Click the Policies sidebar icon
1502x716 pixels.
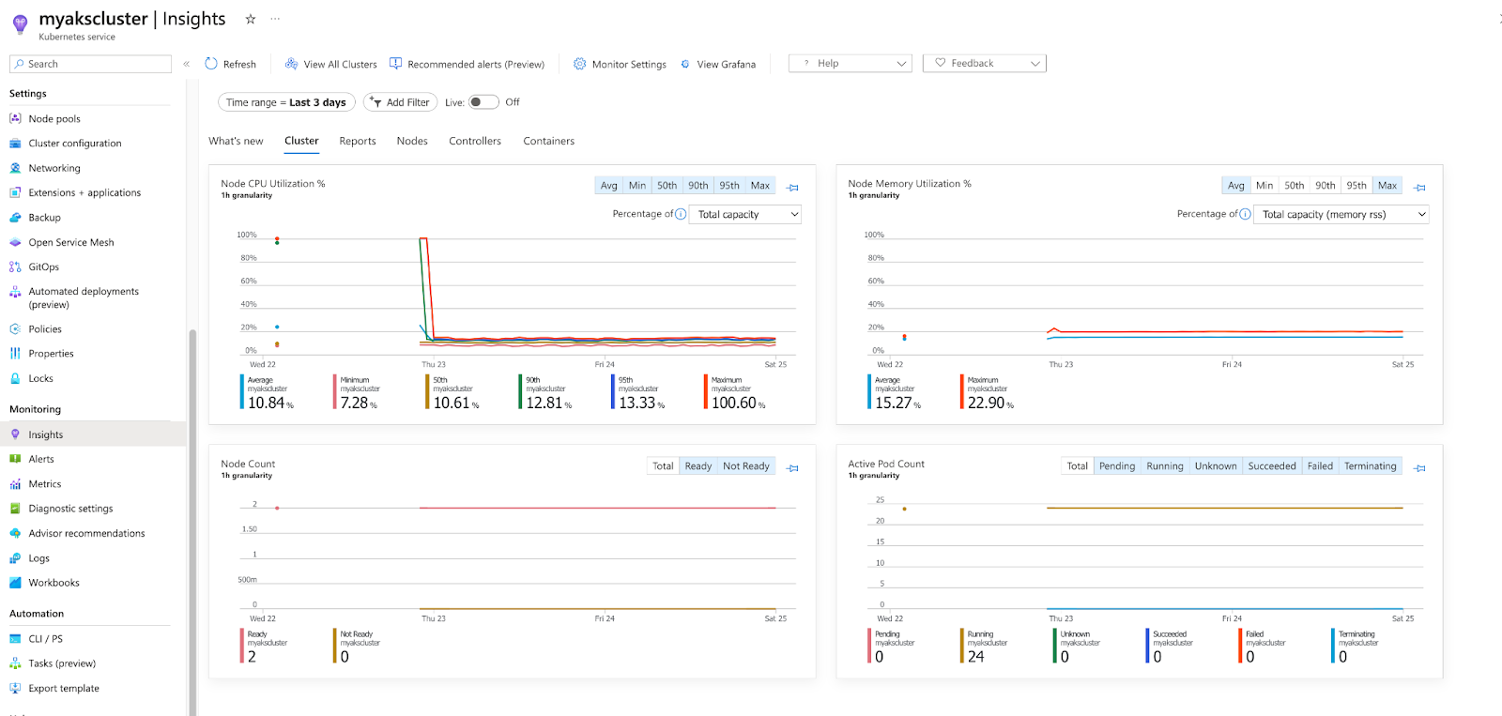pyautogui.click(x=15, y=329)
